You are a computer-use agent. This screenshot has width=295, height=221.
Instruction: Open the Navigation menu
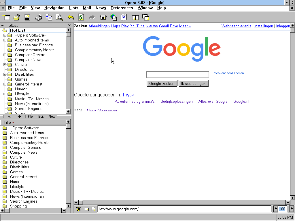(x=54, y=8)
